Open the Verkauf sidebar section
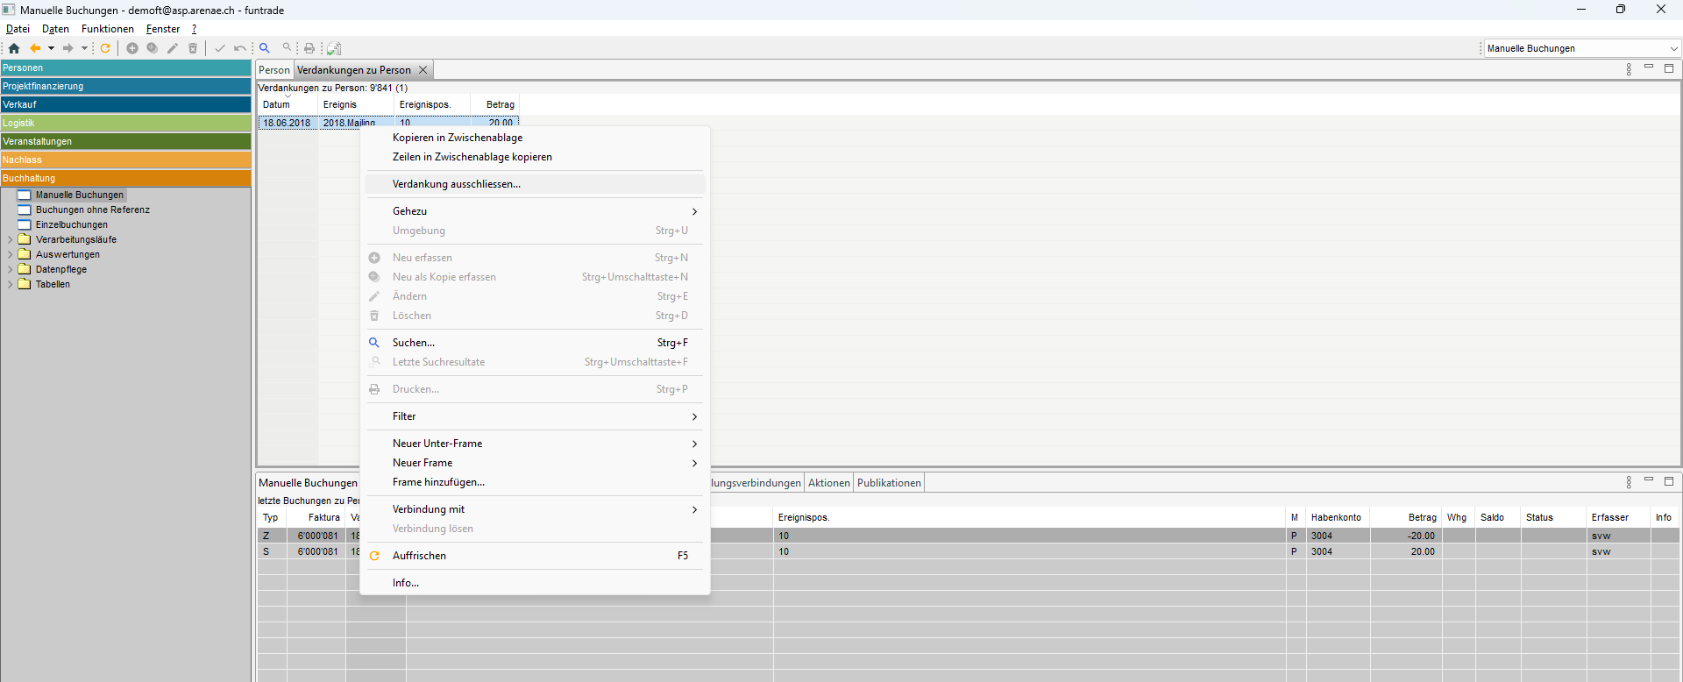Viewport: 1683px width, 682px height. 125,104
